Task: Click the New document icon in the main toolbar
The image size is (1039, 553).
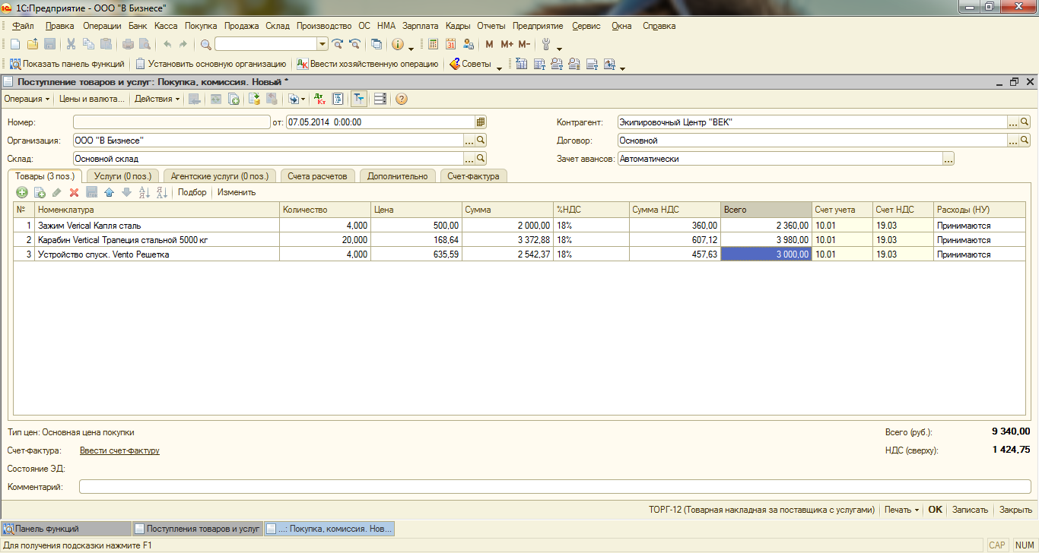Action: [x=14, y=44]
